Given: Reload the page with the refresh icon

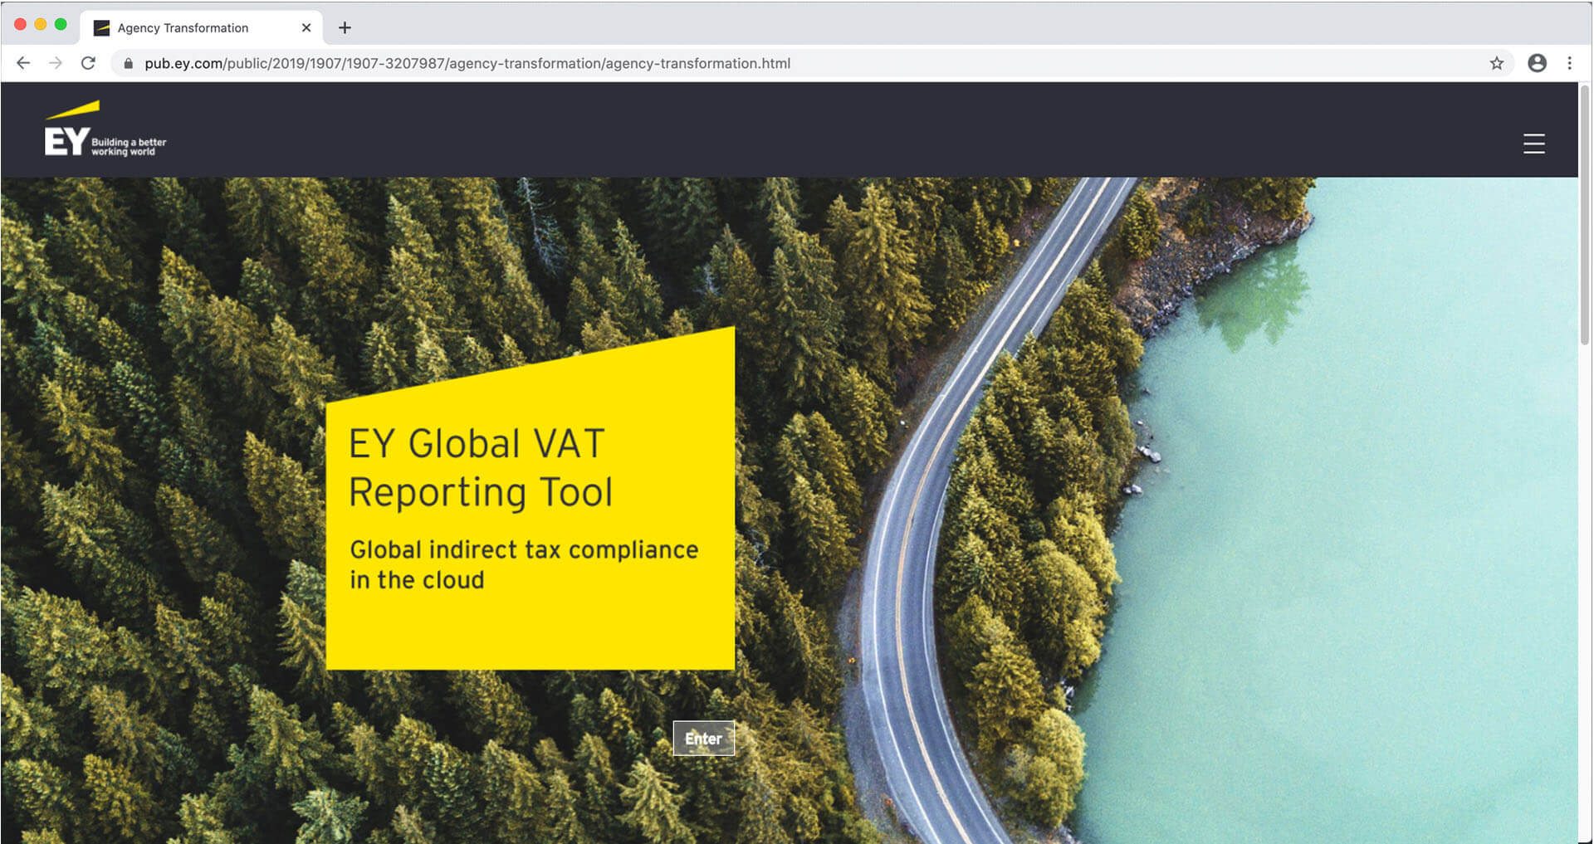Looking at the screenshot, I should coord(88,63).
